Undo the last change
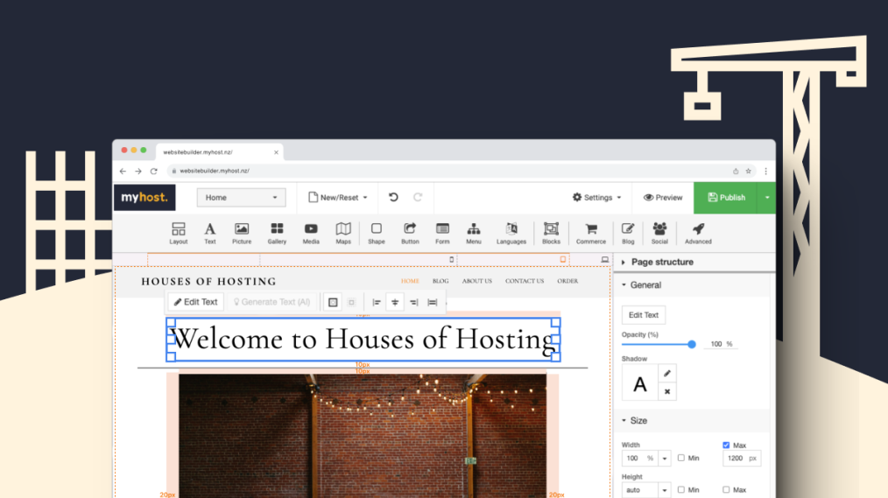This screenshot has height=498, width=888. [x=393, y=197]
